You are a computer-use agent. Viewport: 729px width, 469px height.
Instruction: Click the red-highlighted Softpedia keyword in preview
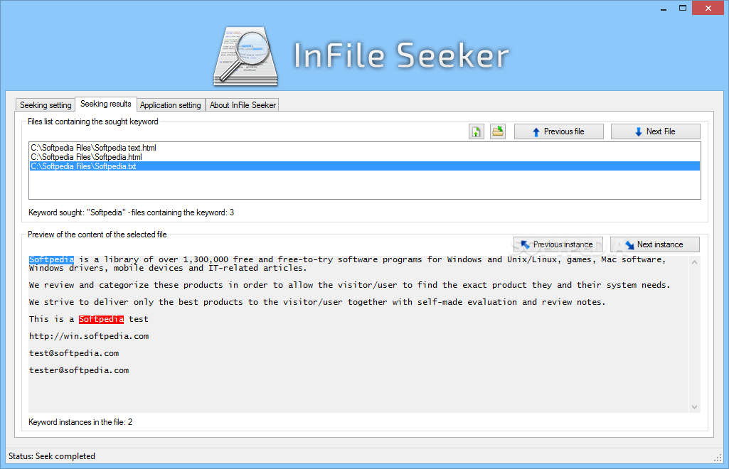(102, 319)
